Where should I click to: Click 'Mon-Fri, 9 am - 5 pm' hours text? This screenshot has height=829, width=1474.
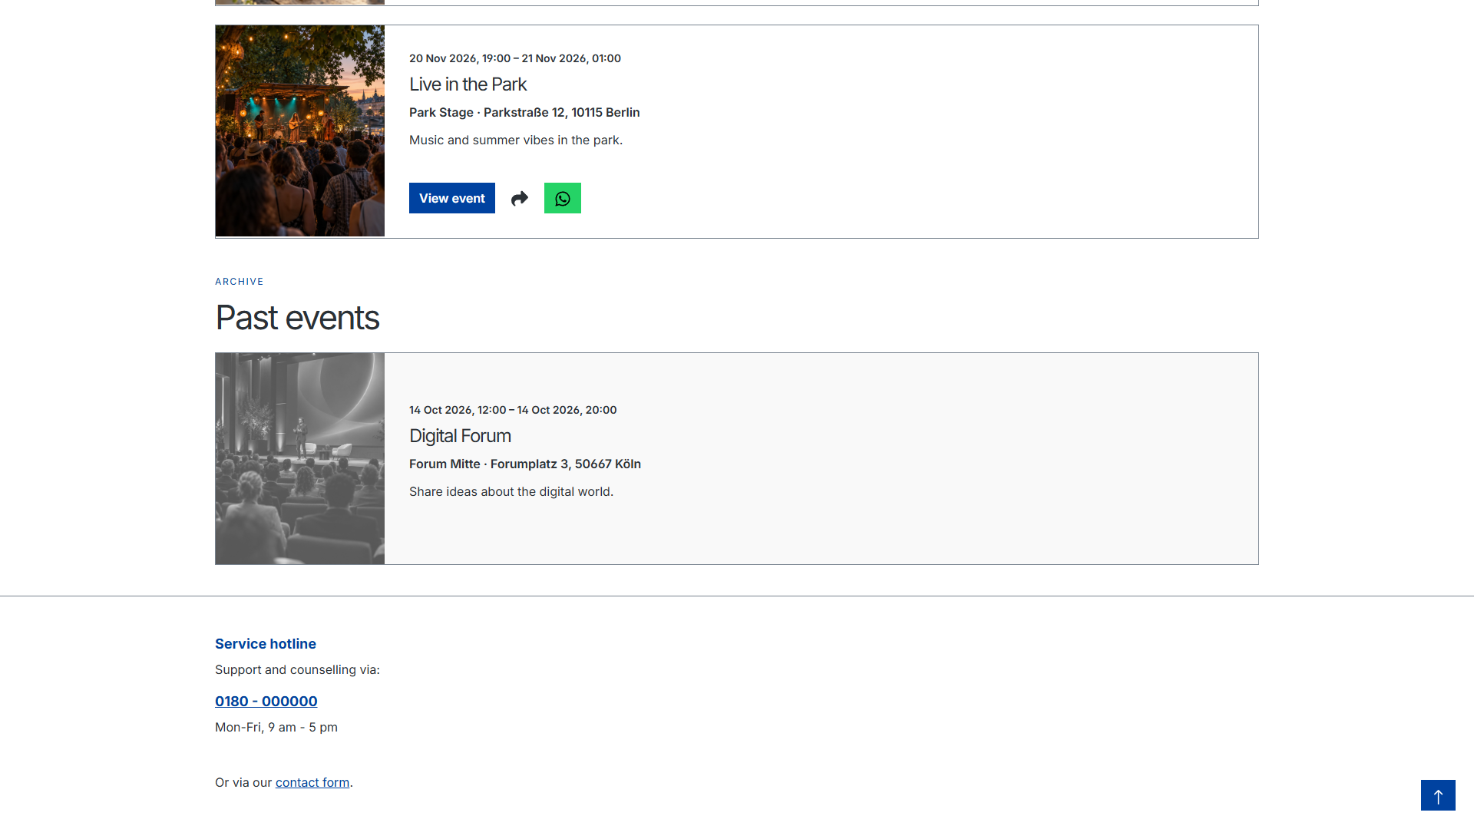click(x=276, y=727)
